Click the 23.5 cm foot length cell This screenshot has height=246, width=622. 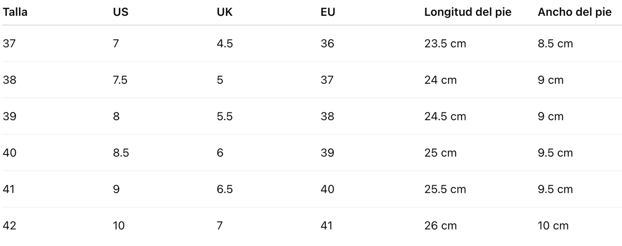[x=445, y=43]
